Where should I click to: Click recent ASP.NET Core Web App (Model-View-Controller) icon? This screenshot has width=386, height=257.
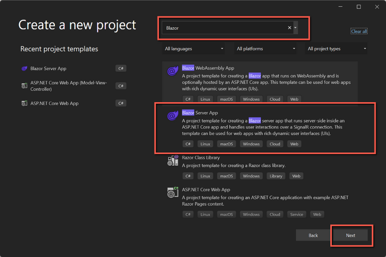(x=24, y=86)
